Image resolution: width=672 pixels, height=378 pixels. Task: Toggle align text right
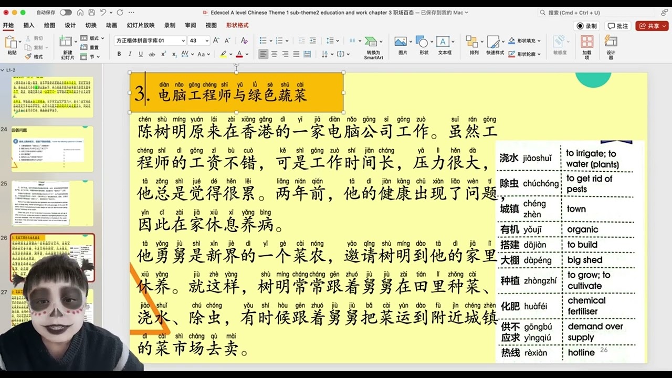tap(285, 54)
